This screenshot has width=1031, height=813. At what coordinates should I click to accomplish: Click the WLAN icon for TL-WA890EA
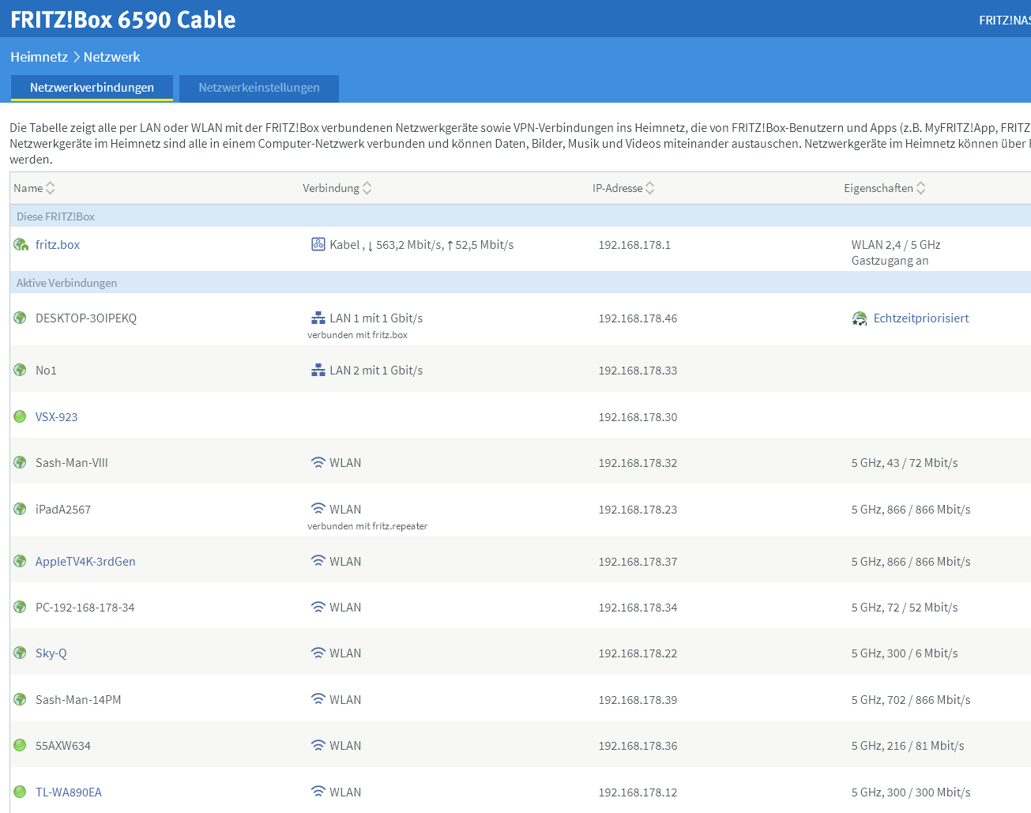click(x=318, y=792)
